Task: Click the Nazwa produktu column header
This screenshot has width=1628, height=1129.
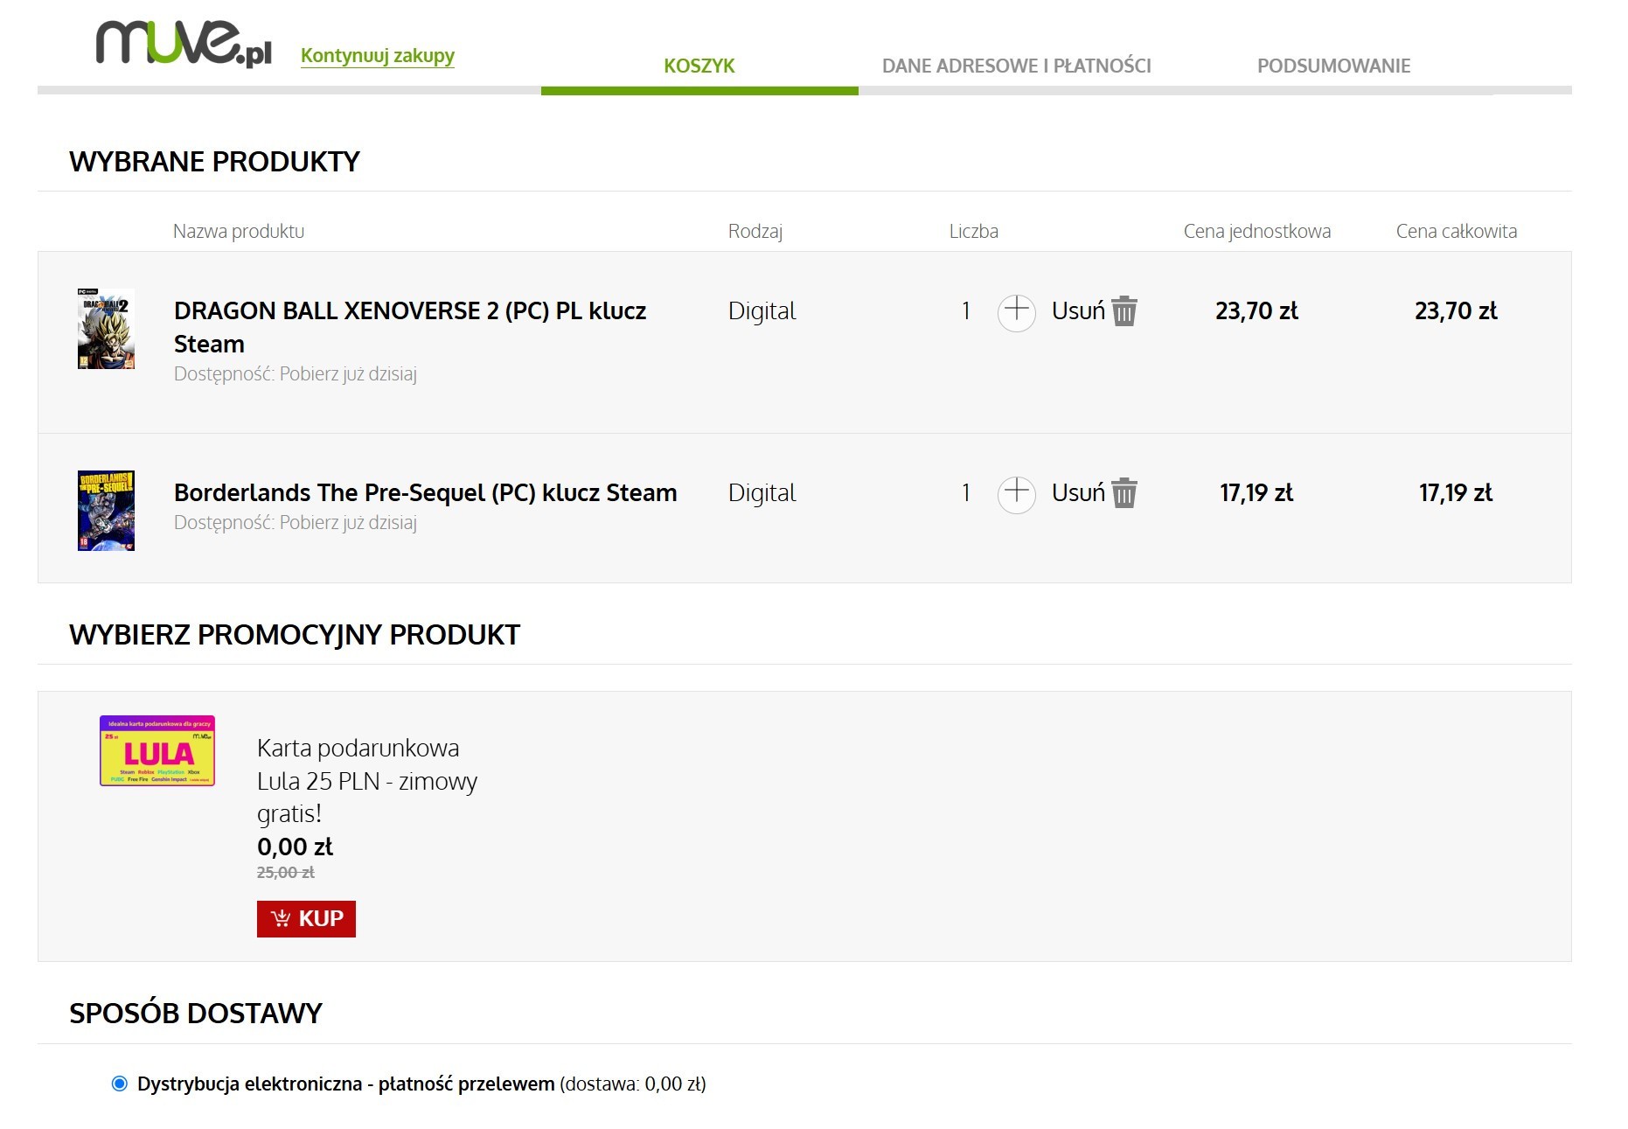Action: click(239, 231)
